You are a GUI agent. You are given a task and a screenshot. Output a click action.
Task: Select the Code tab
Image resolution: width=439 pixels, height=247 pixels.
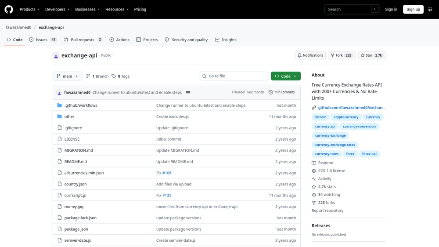(14, 40)
